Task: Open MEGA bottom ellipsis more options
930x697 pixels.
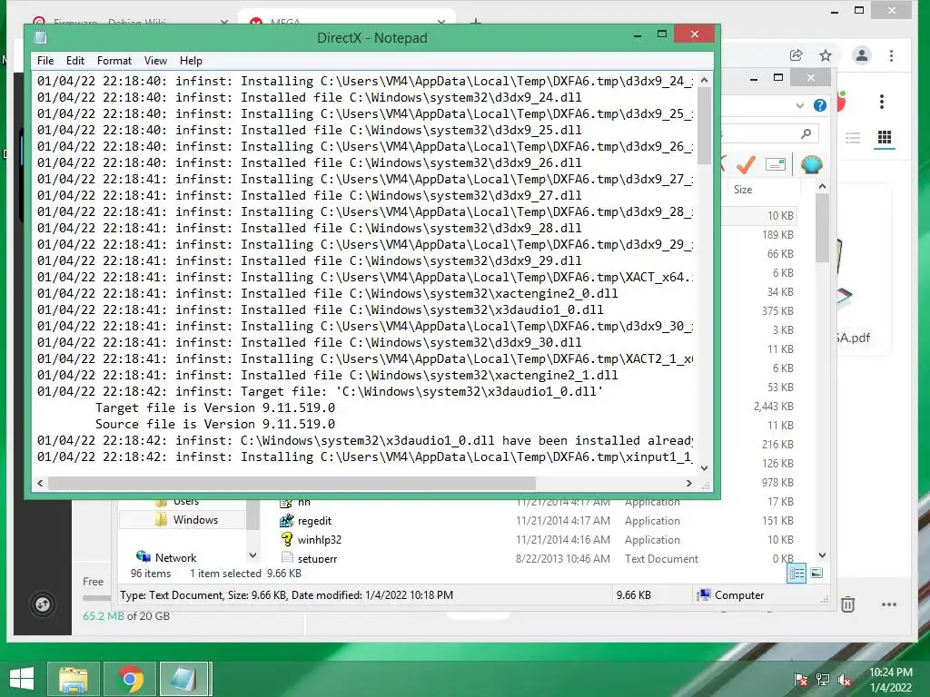Action: click(x=888, y=604)
